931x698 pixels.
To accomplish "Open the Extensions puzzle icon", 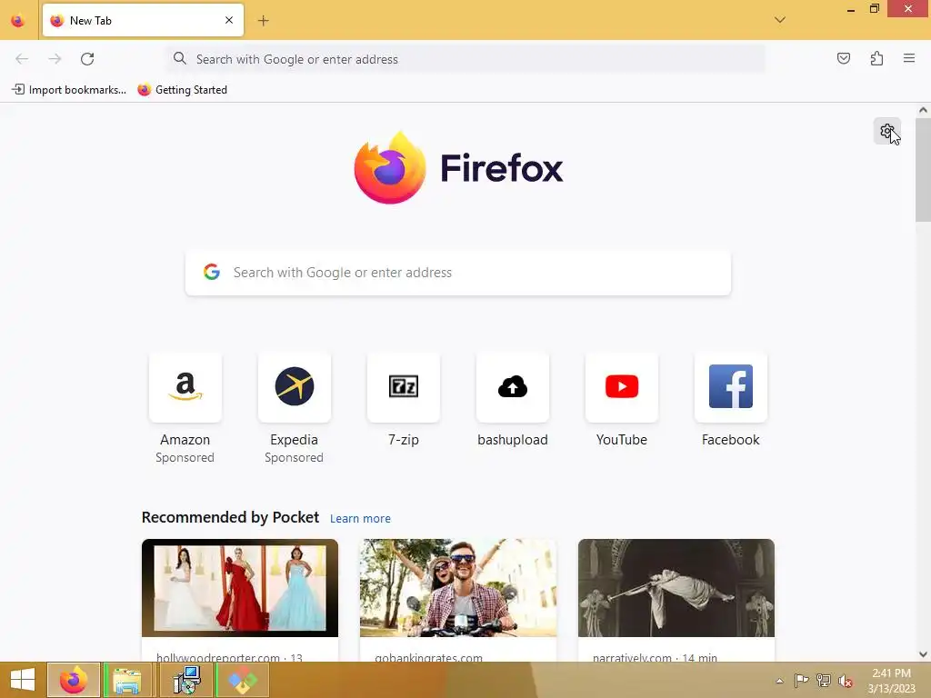I will pos(876,58).
